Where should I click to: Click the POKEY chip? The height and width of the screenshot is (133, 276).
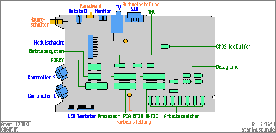96,86
